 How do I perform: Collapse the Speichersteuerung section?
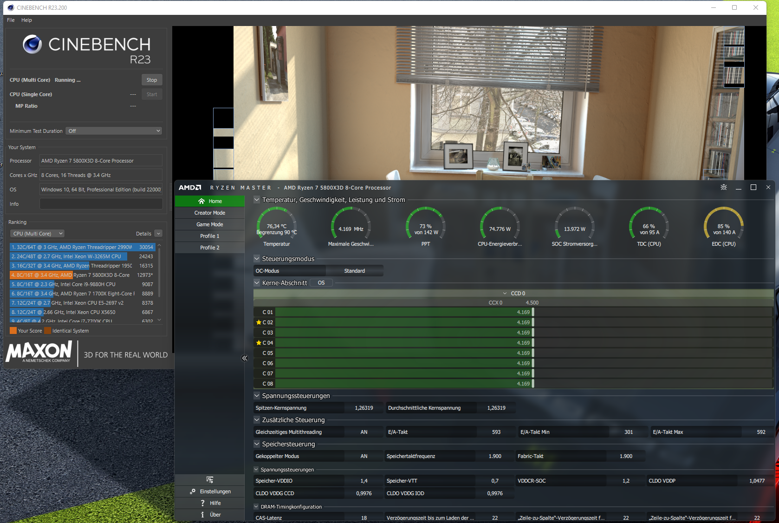[x=257, y=444]
